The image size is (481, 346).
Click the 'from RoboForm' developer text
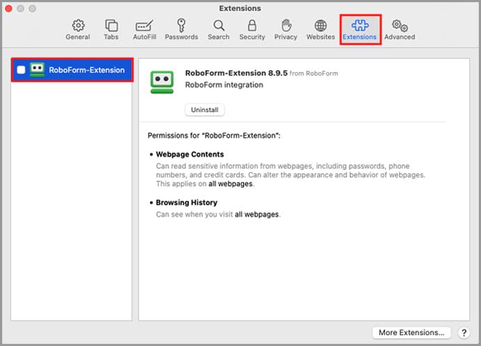(x=314, y=74)
